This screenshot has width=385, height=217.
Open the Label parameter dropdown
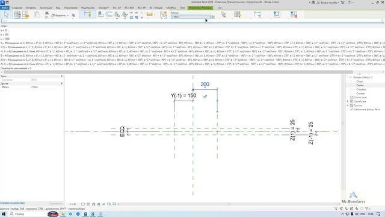coord(191,17)
